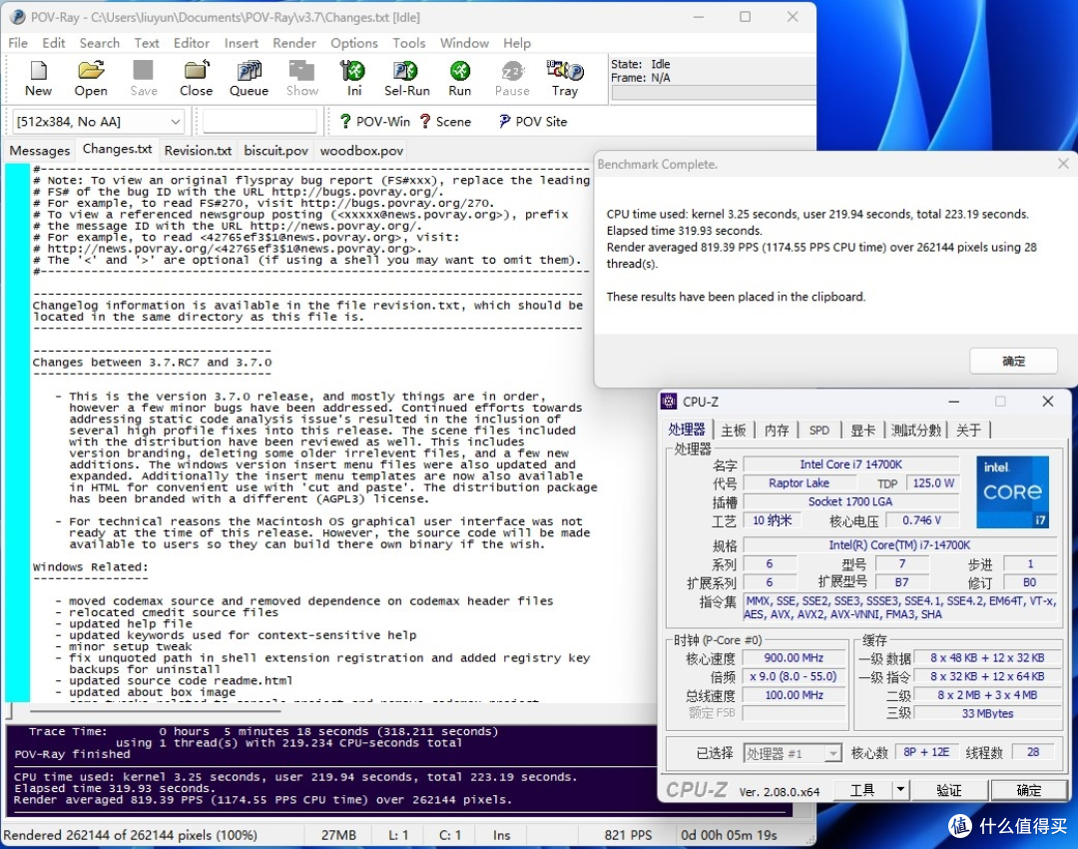Switch to the 显卡 tab in CPU-Z
This screenshot has height=849, width=1078.
[x=862, y=430]
